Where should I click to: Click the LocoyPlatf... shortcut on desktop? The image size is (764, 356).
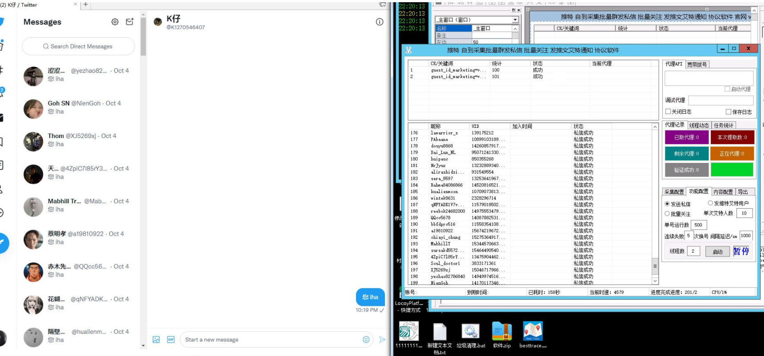409,306
